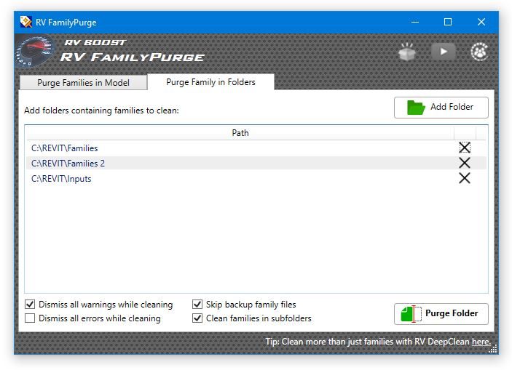The width and height of the screenshot is (512, 370).
Task: Click the Purge Folder button
Action: (x=441, y=313)
